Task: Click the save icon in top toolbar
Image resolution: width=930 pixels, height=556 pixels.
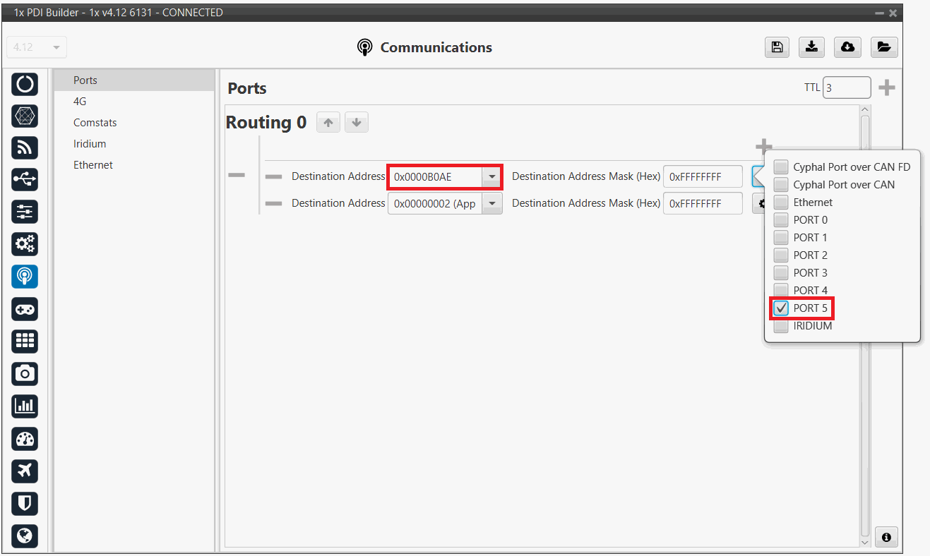Action: [777, 47]
